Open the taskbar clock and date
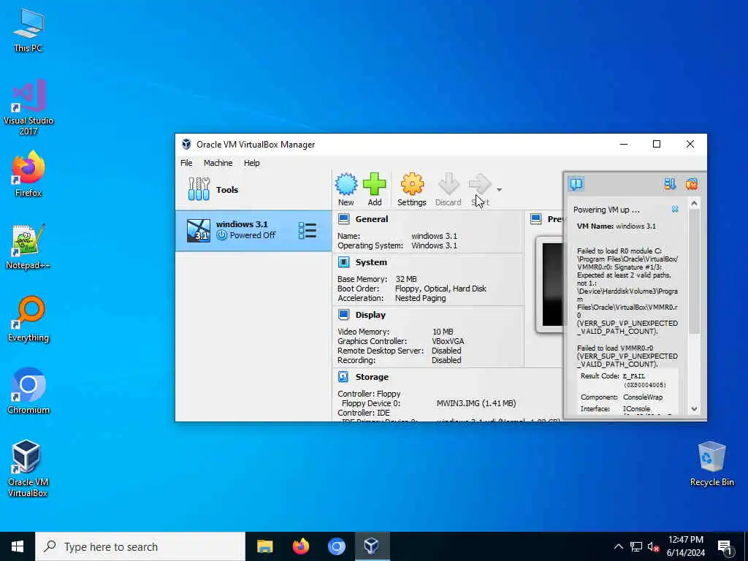 pyautogui.click(x=685, y=546)
